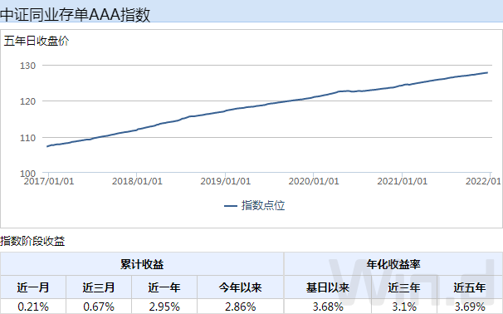Click the 2019/01/01 x-axis label
The height and width of the screenshot is (314, 503).
226,181
